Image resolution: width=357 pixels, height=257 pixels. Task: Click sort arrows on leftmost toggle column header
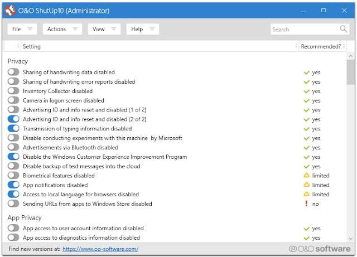[x=18, y=46]
